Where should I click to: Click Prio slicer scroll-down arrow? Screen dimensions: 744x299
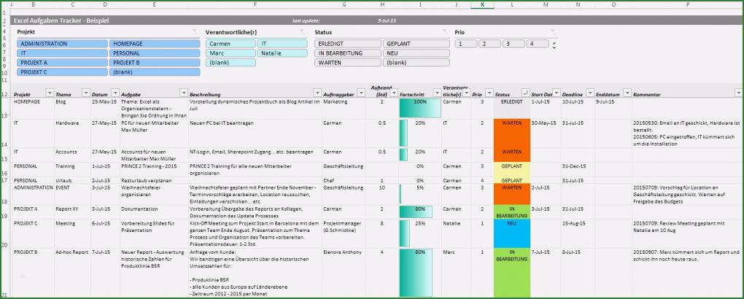coord(554,47)
